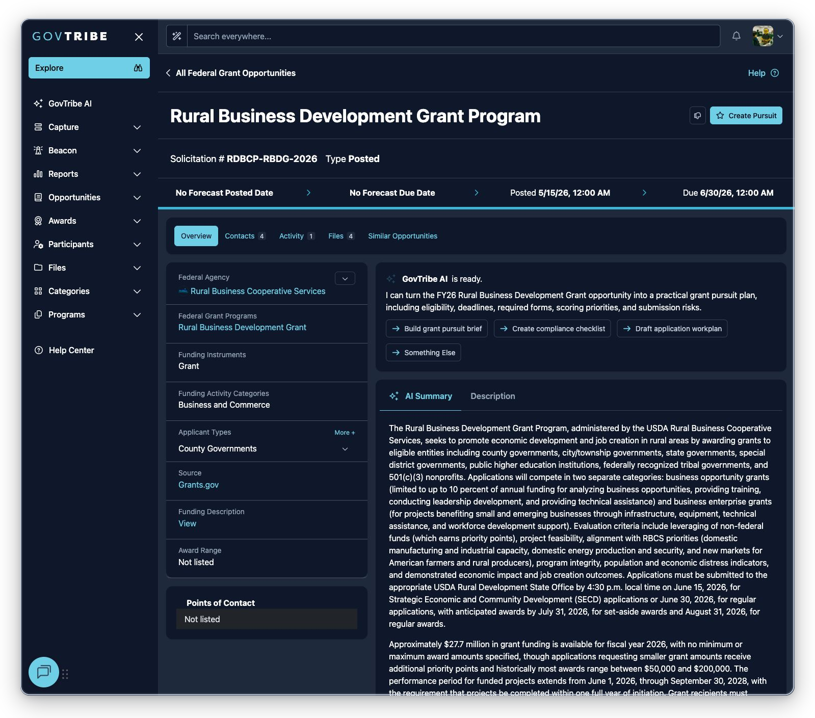Click the thumbs down feedback icon

click(697, 116)
